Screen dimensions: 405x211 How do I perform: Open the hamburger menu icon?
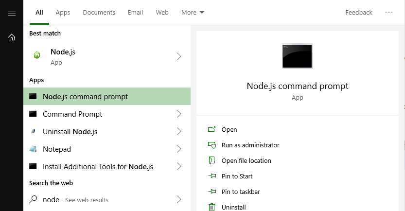pos(12,13)
